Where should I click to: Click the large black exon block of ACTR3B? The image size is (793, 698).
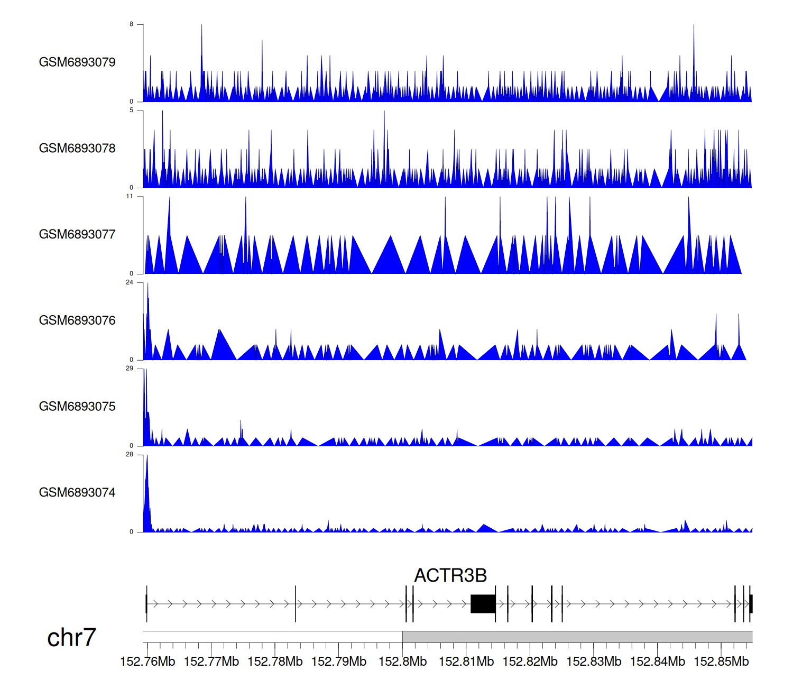tap(483, 604)
